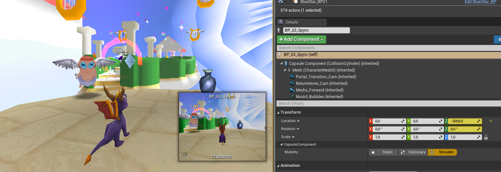Collapse the Transform section
Screen dimensions: 501x172
tap(278, 112)
